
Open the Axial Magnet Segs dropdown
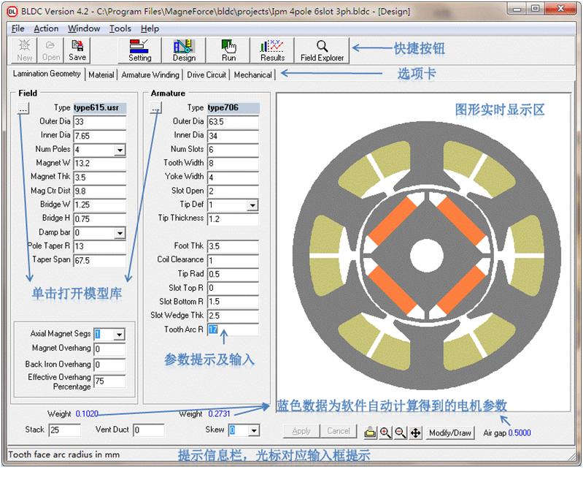[120, 335]
